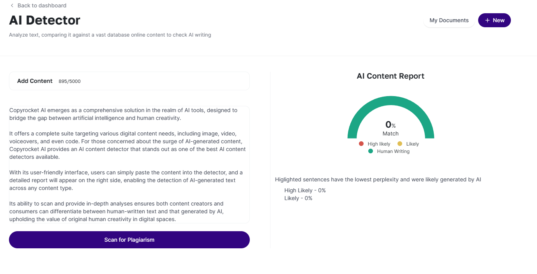Click the green semicircle gauge arc
537x274 pixels.
390,102
